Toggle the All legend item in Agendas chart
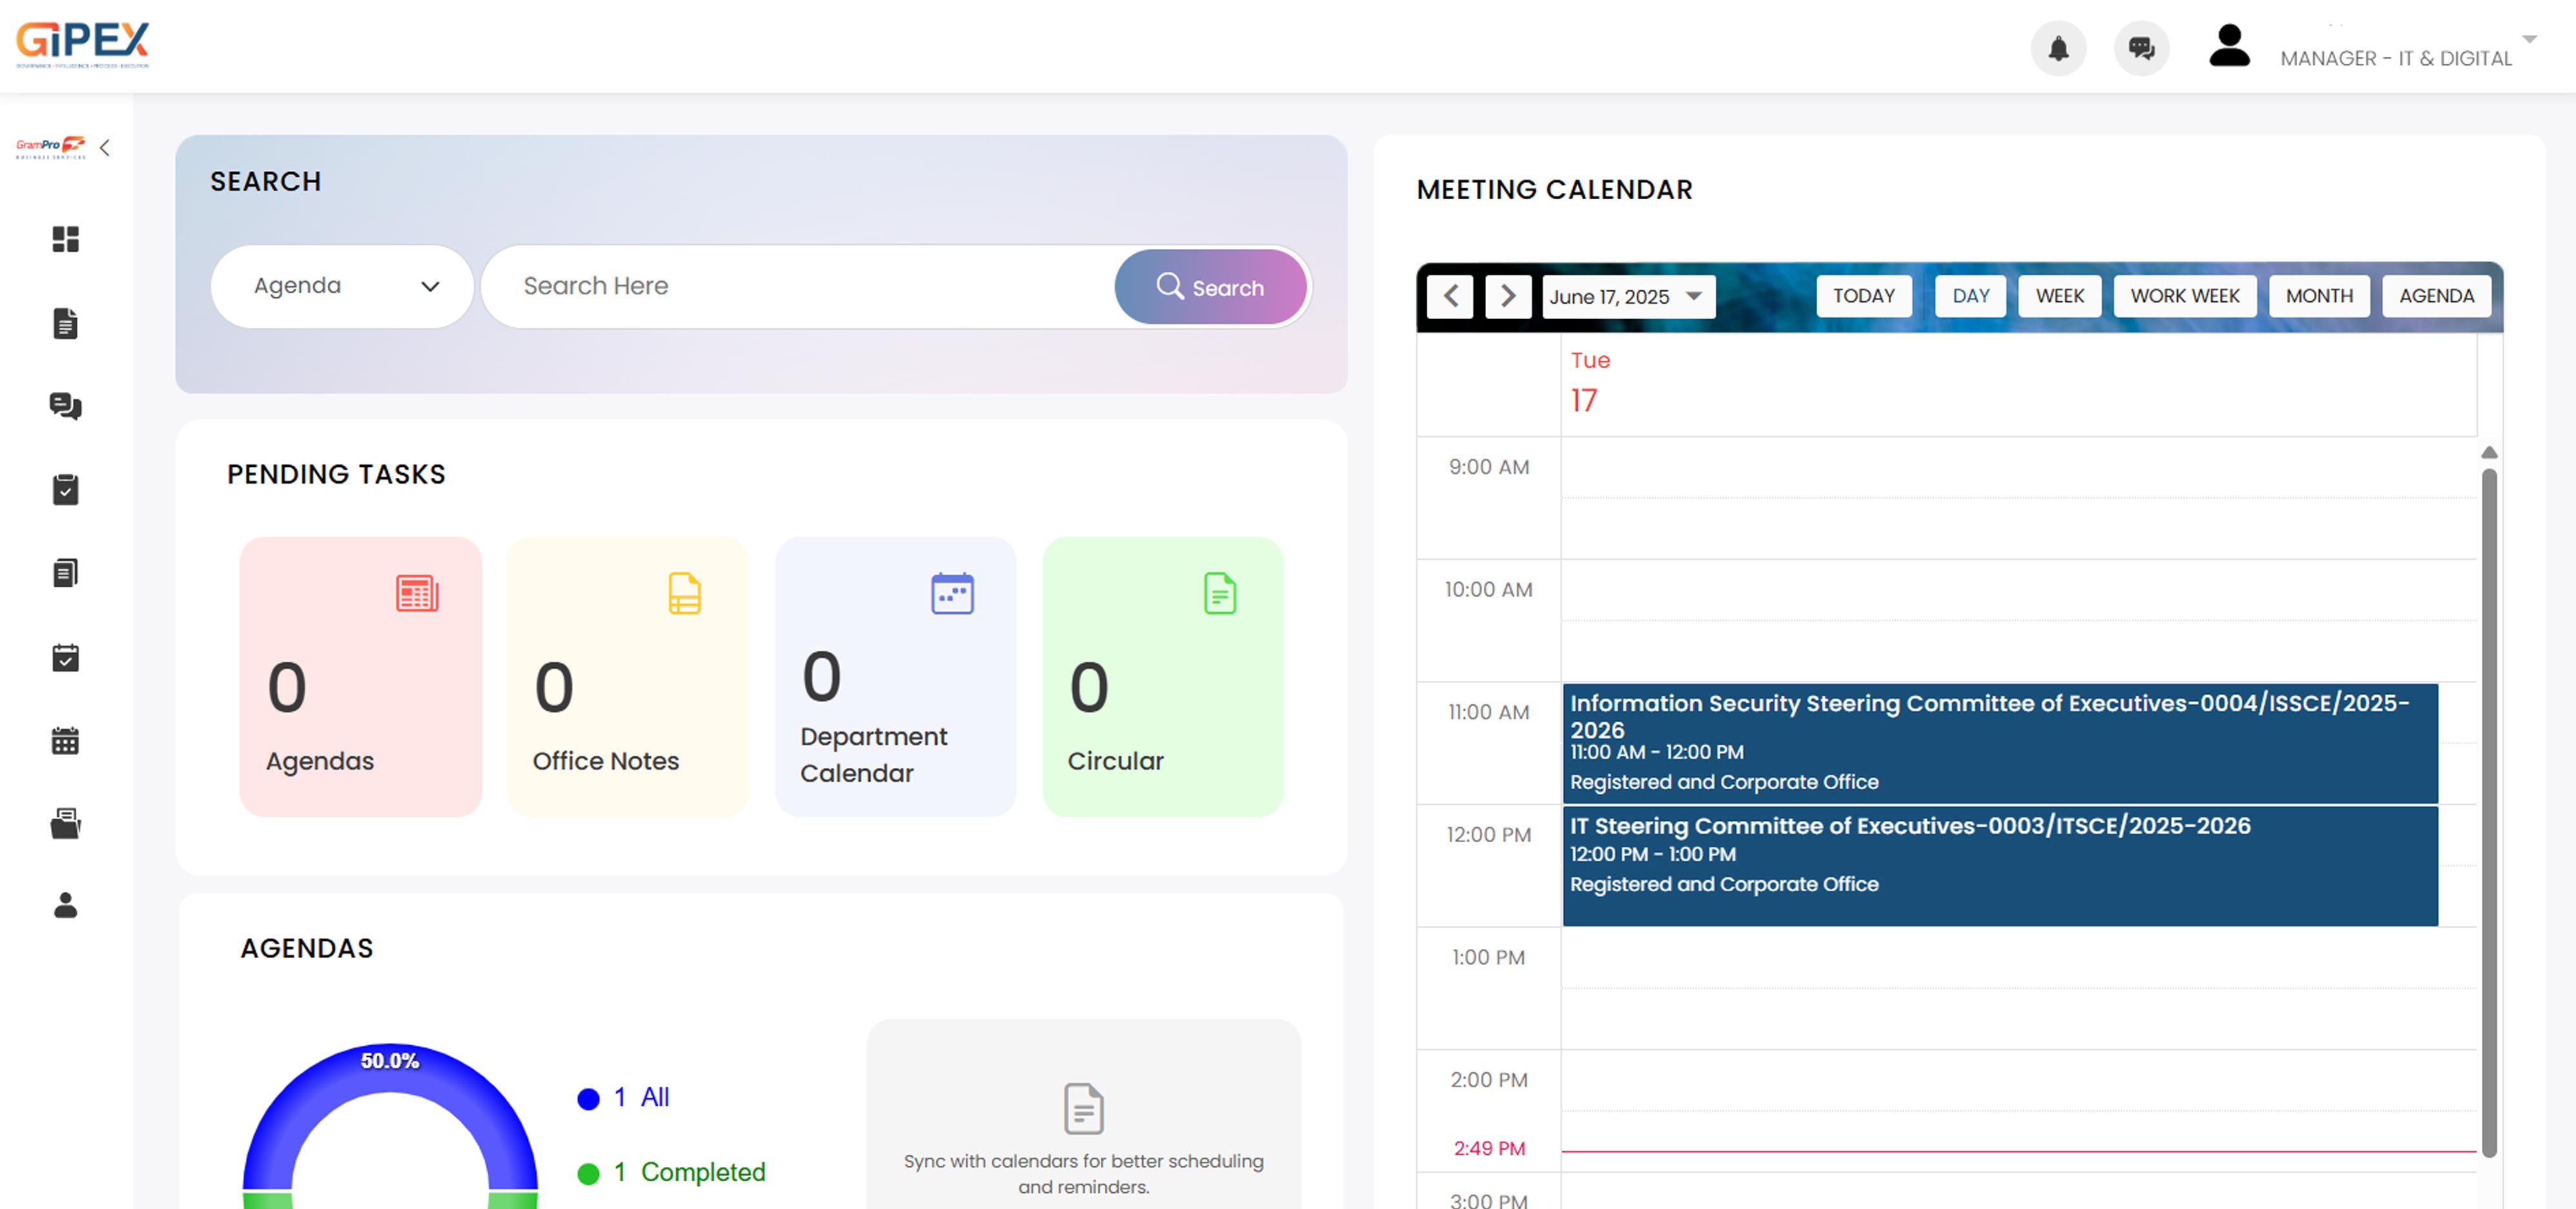 tap(623, 1097)
